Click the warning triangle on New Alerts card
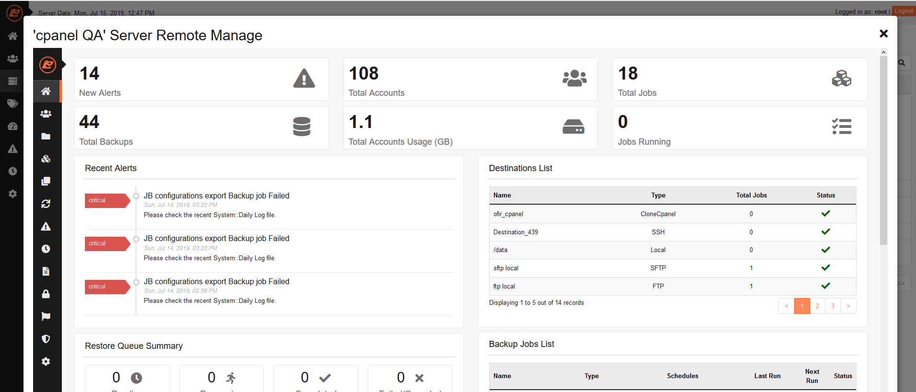Image resolution: width=916 pixels, height=392 pixels. click(x=304, y=78)
